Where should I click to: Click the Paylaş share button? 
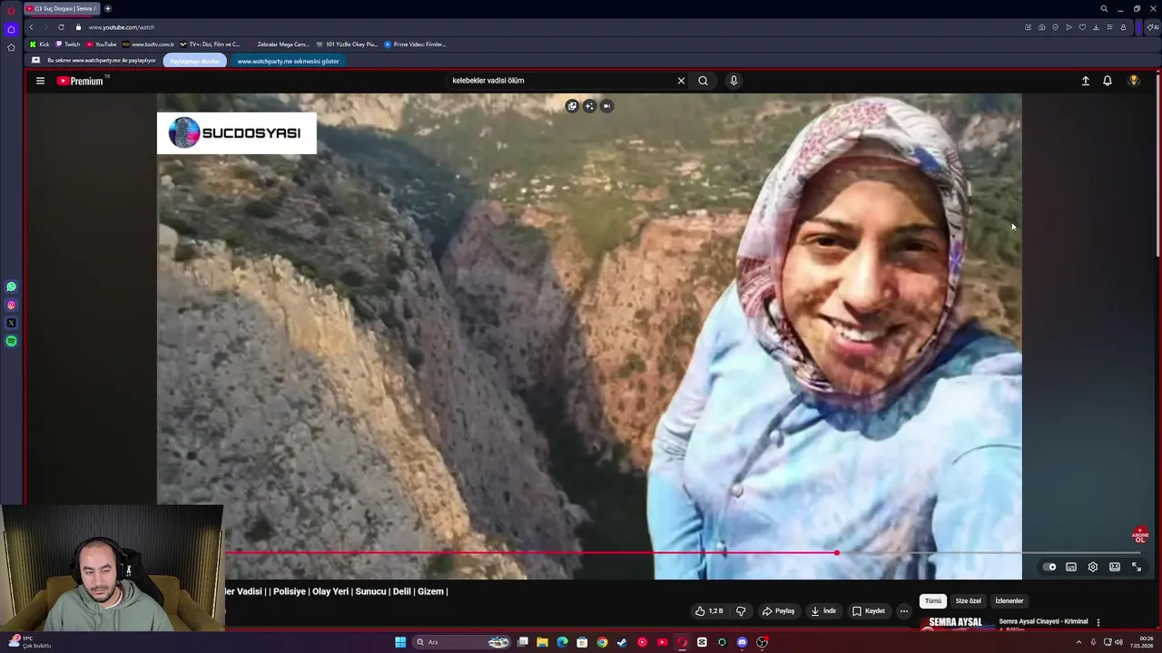pyautogui.click(x=778, y=611)
